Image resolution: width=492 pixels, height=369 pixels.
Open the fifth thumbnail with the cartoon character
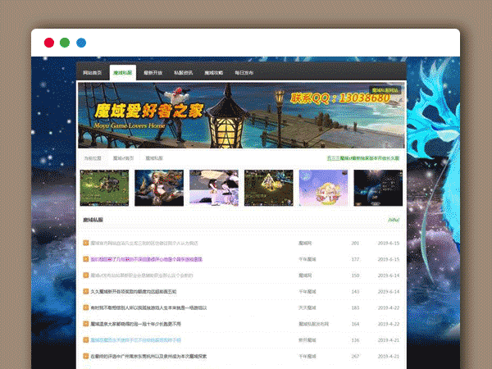click(323, 188)
